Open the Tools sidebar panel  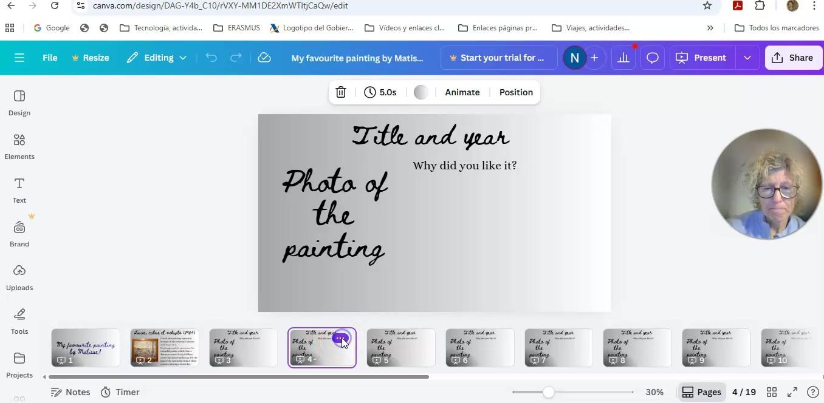point(19,322)
